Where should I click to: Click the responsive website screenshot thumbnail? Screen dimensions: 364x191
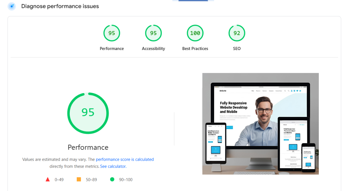(260, 124)
